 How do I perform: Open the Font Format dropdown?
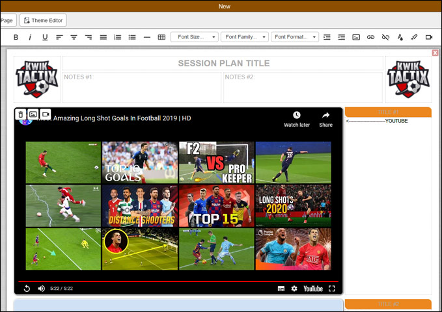[294, 37]
